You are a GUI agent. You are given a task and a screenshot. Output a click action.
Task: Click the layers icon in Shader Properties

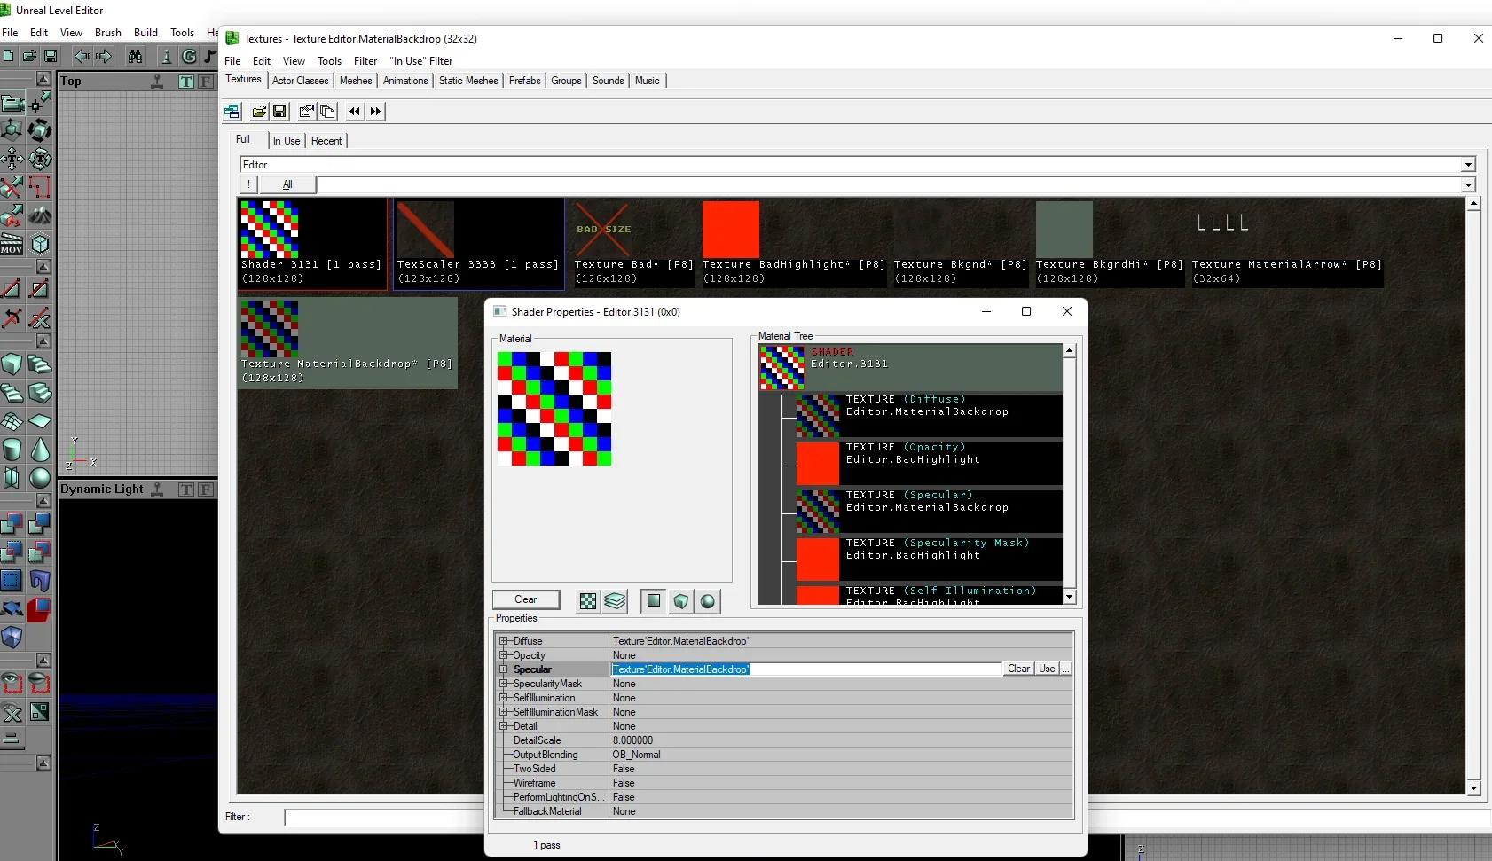[x=615, y=601]
